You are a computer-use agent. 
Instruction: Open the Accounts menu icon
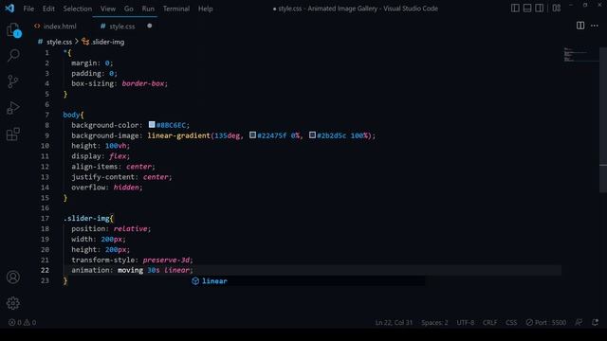[x=13, y=278]
